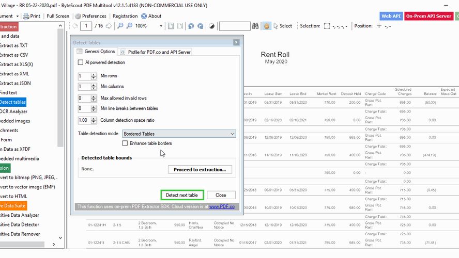The width and height of the screenshot is (459, 258).
Task: Select Extract as TXT in sidebar
Action: click(14, 45)
